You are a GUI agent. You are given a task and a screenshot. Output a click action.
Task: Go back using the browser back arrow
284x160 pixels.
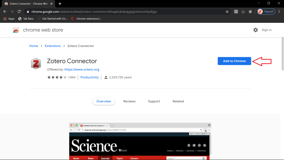5,12
